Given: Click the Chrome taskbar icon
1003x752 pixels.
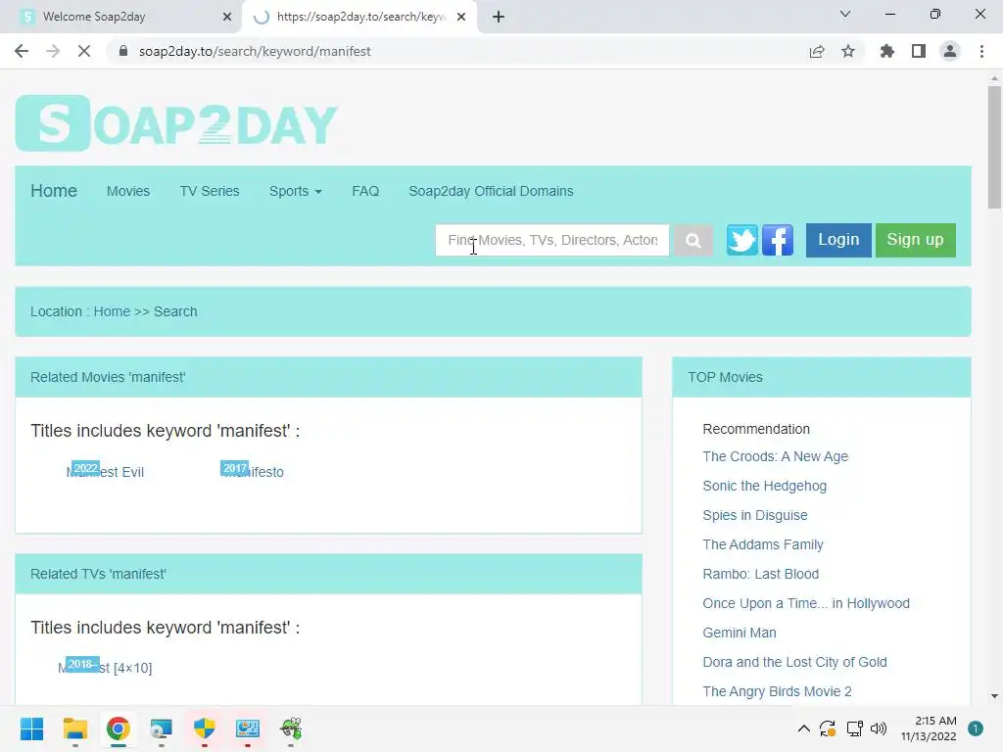Looking at the screenshot, I should [x=119, y=728].
